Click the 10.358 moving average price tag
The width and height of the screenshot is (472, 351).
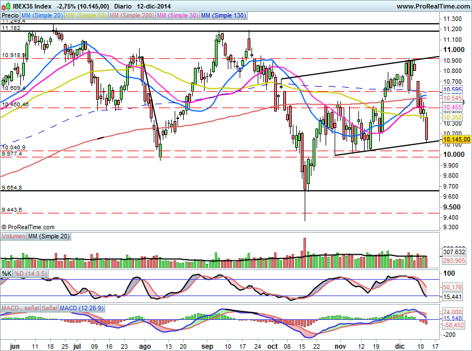452,117
